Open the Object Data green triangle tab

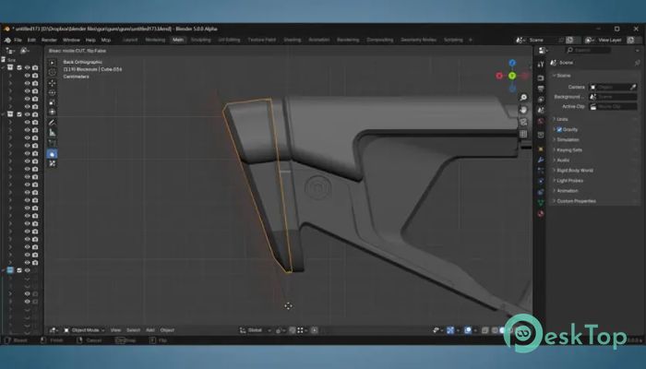pyautogui.click(x=541, y=202)
